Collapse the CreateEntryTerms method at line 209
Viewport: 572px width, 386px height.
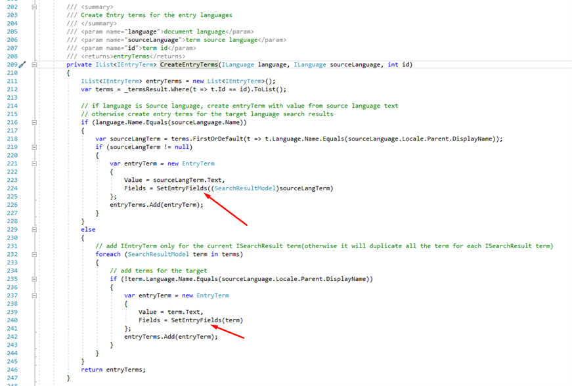point(34,64)
